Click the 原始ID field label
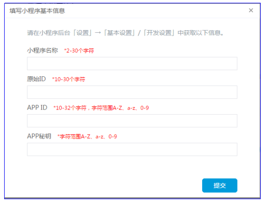The image size is (263, 201). click(36, 79)
